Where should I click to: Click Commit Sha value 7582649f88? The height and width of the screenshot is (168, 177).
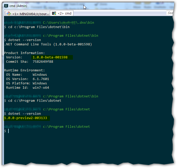43,62
